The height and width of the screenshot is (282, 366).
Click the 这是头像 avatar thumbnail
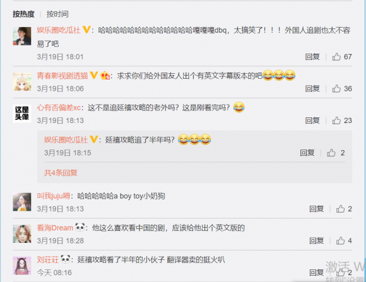tap(22, 114)
